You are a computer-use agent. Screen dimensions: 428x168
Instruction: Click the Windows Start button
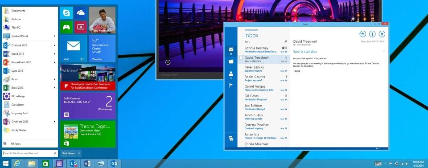click(5, 164)
